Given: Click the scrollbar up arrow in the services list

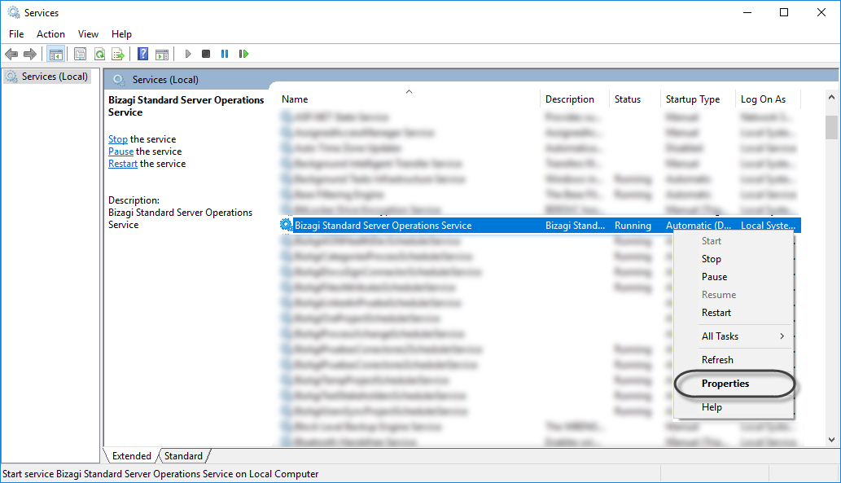Looking at the screenshot, I should pyautogui.click(x=831, y=97).
